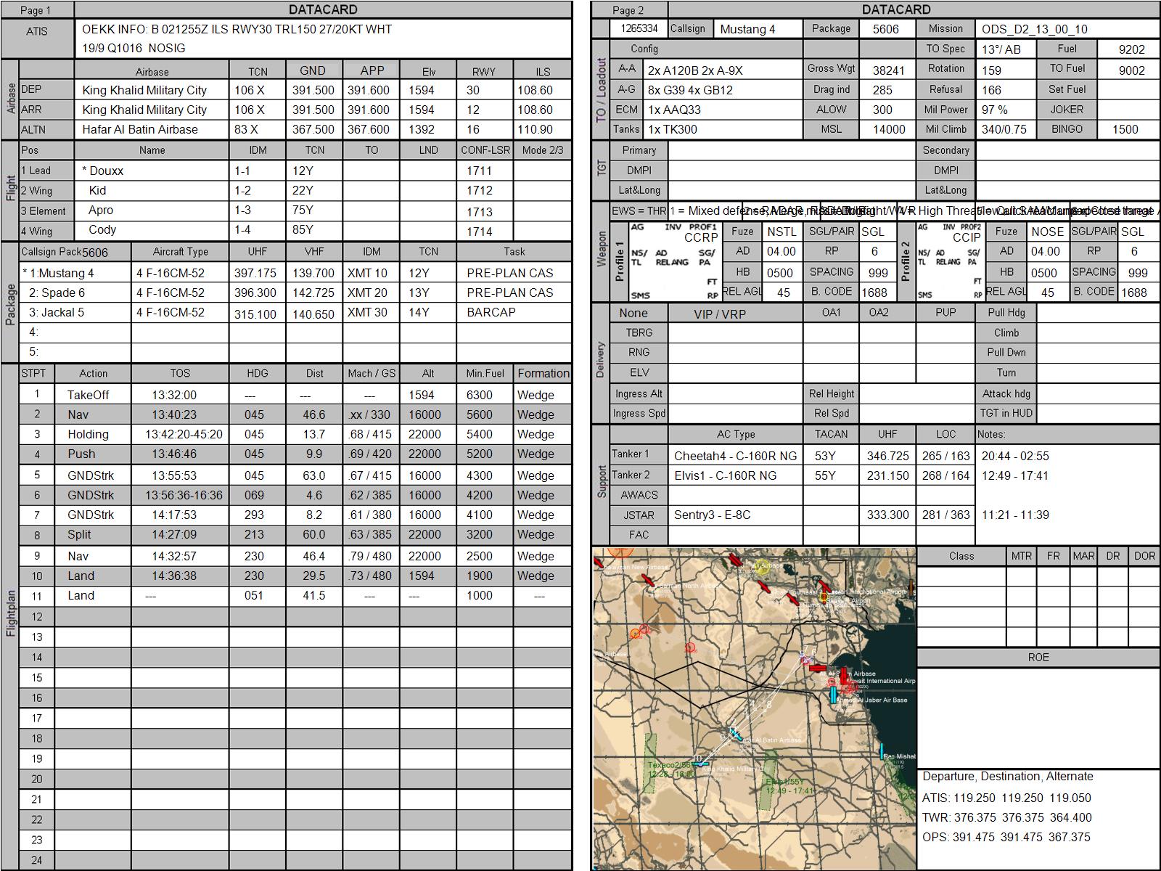This screenshot has width=1161, height=871.
Task: Click steerpoint 1 TakeOff action
Action: click(88, 395)
